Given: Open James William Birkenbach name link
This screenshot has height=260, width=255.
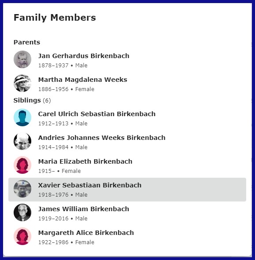Looking at the screenshot, I should click(x=84, y=209).
